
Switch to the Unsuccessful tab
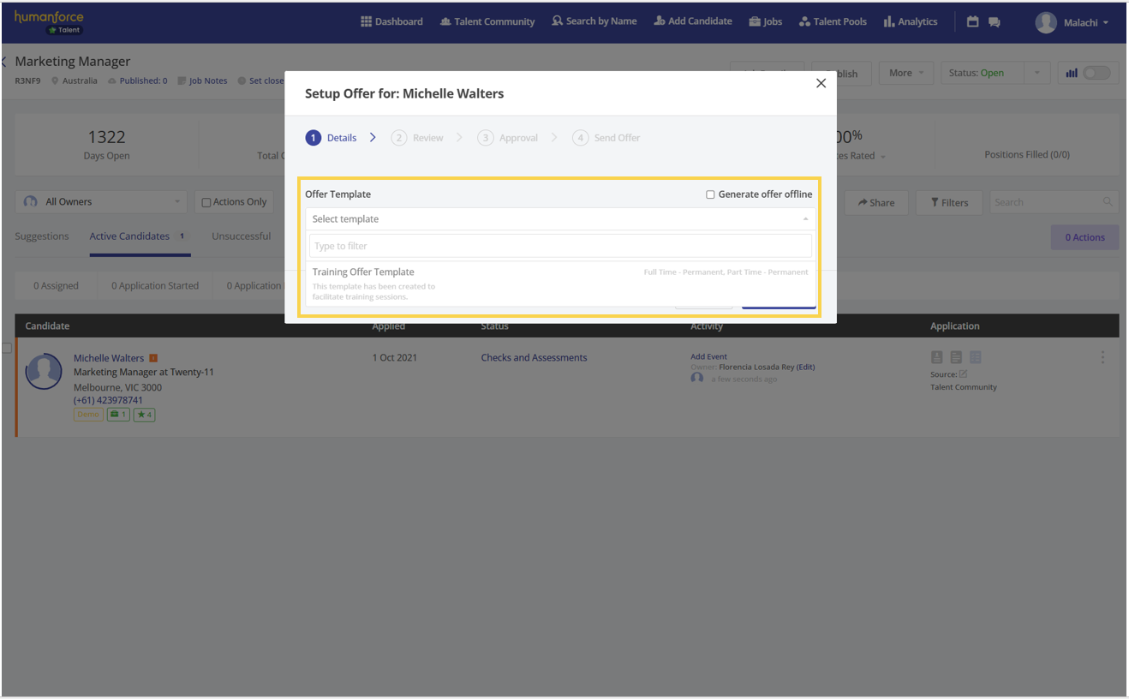[x=241, y=236]
